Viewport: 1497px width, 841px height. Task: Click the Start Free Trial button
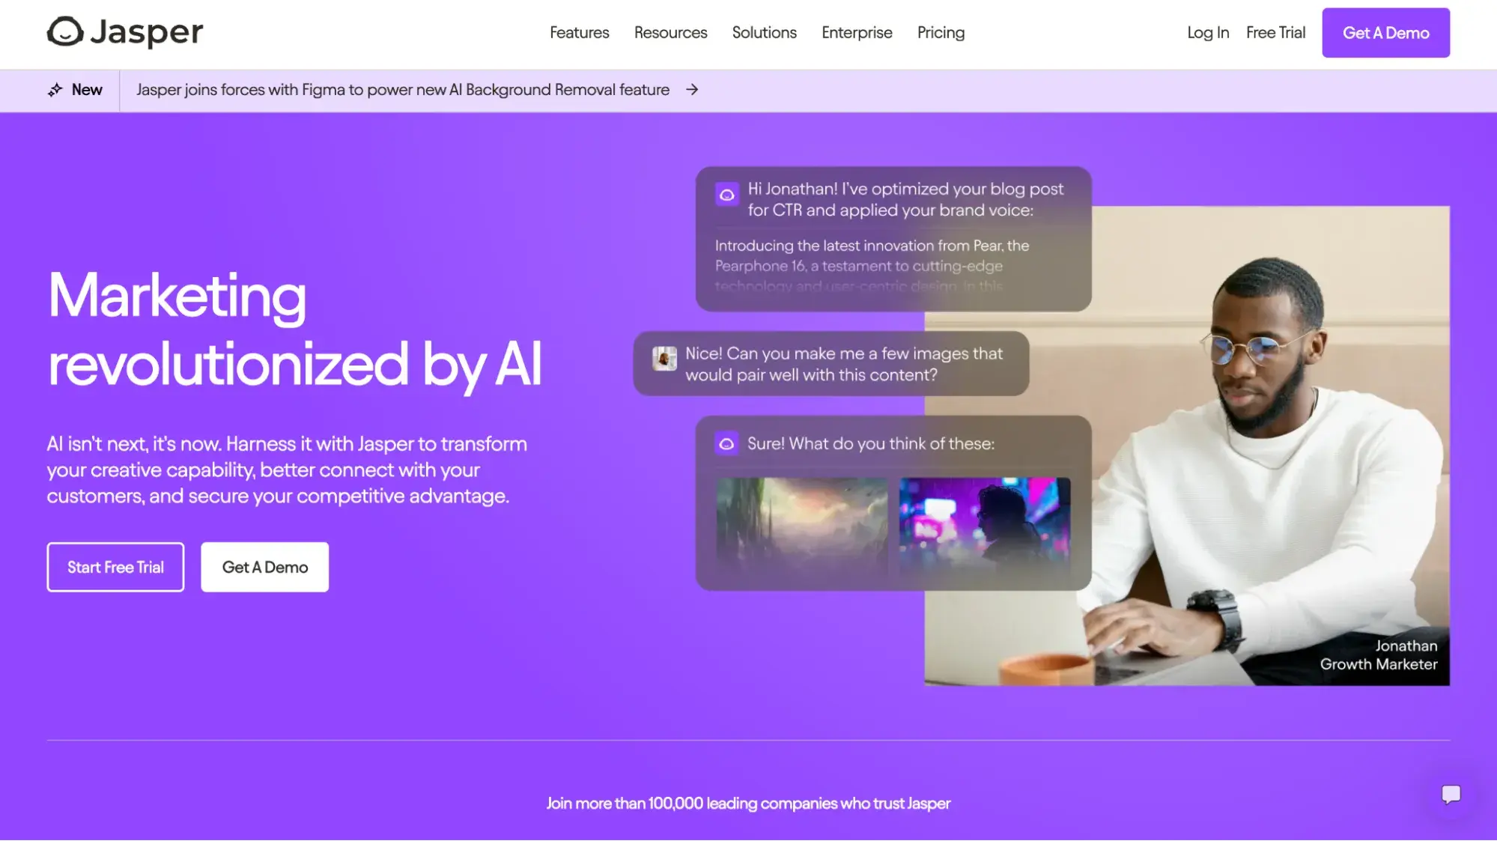115,566
